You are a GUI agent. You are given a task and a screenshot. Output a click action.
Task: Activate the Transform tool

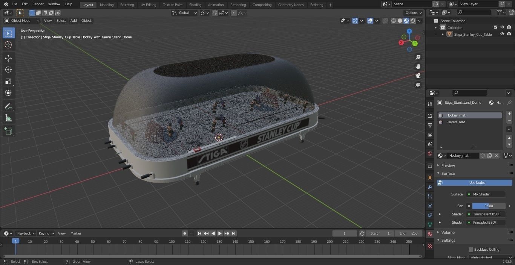tap(8, 93)
